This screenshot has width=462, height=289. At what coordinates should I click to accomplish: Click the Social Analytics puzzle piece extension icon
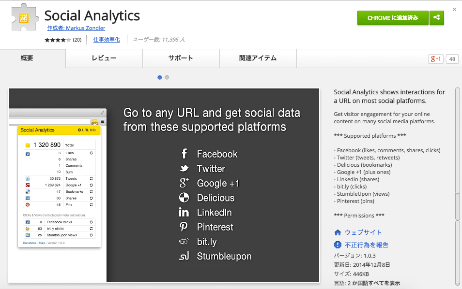pos(25,17)
